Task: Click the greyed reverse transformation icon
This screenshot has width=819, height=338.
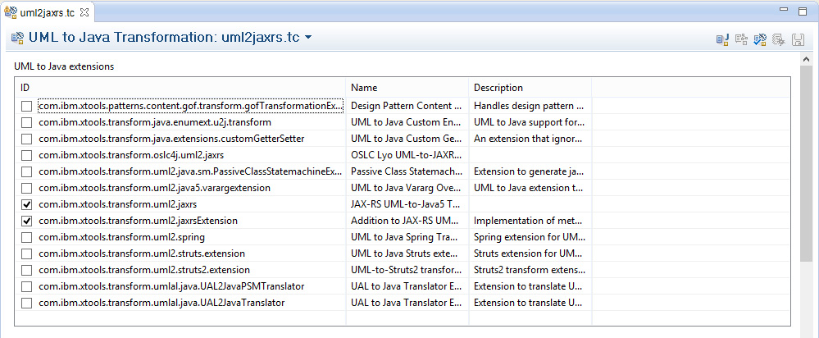Action: [741, 39]
